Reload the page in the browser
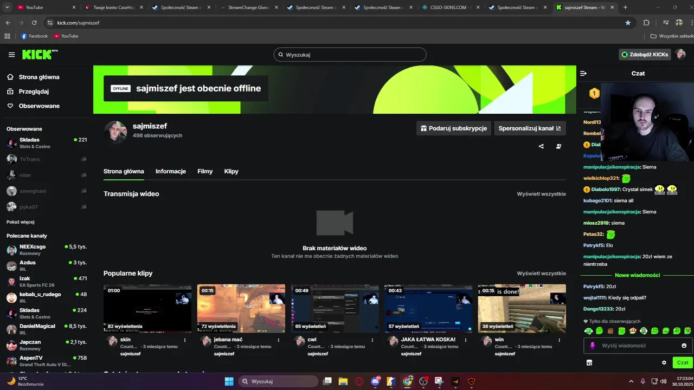Viewport: 694px width, 390px height. pos(34,23)
